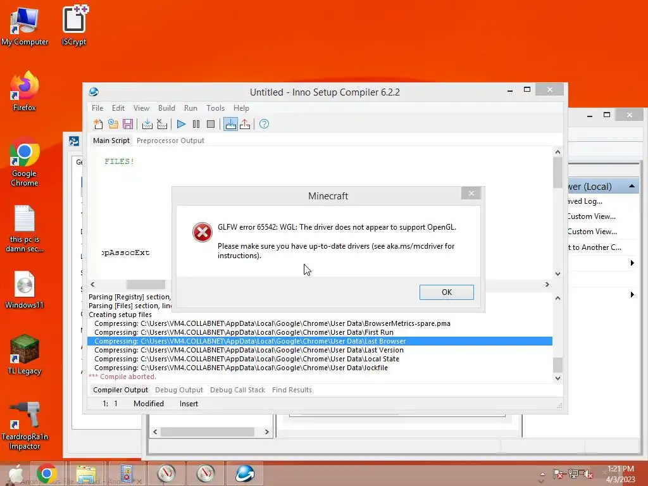Select the Compiler Output tab
Viewport: 648px width, 486px height.
pyautogui.click(x=120, y=390)
